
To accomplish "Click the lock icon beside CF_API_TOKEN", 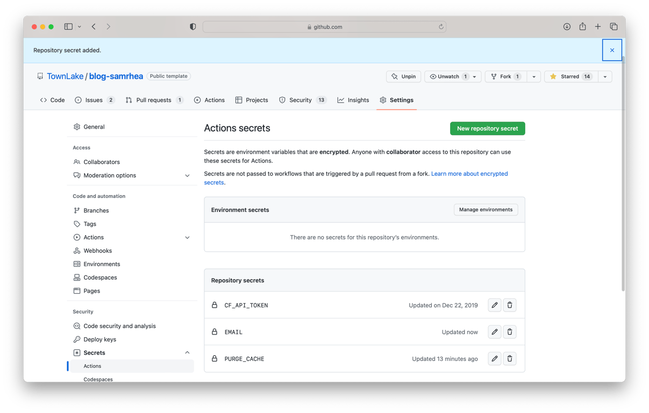I will pyautogui.click(x=214, y=305).
